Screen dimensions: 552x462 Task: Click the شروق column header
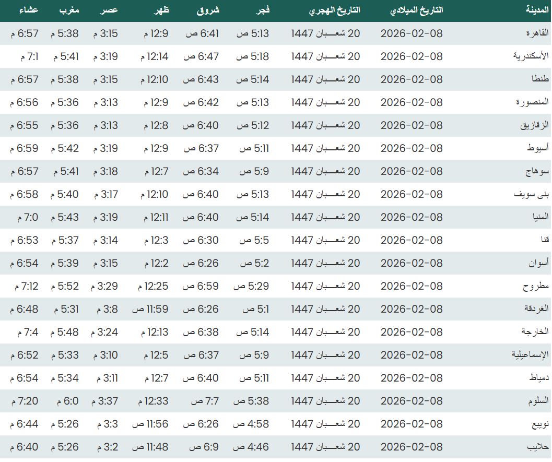pyautogui.click(x=208, y=10)
